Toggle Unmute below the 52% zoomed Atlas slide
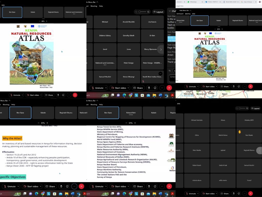 (191, 86)
